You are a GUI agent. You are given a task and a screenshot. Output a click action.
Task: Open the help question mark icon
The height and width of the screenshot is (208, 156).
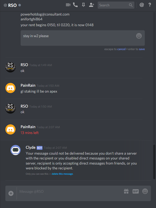click(150, 5)
